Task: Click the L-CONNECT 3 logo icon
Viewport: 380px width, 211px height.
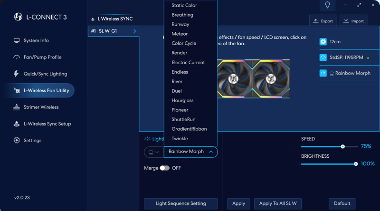Action: click(x=18, y=17)
